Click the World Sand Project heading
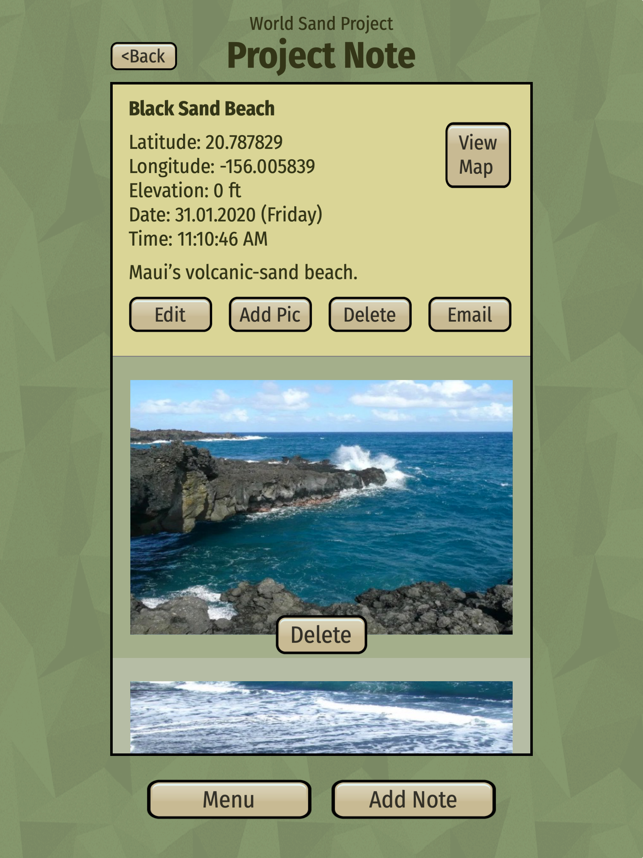The image size is (643, 858). (321, 24)
